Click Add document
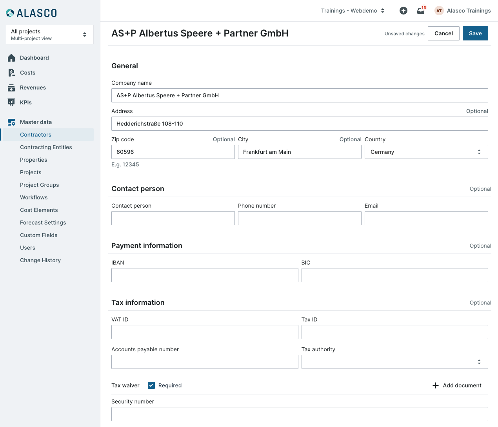This screenshot has width=498, height=427. click(x=457, y=385)
